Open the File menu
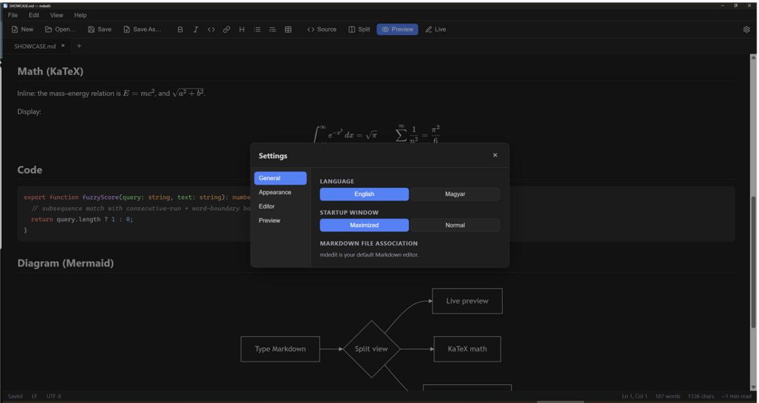Screen dimensions: 759x403 13,15
